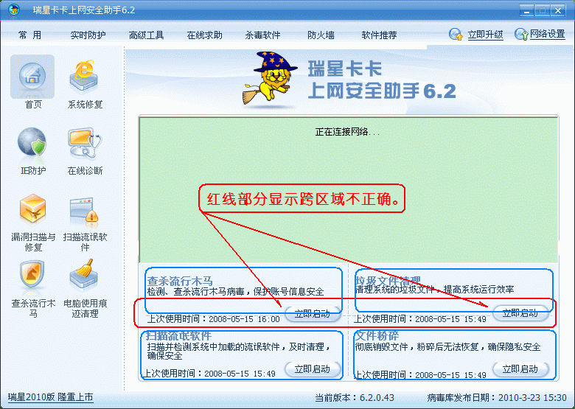Open the 在线求助 menu tab

(x=205, y=35)
